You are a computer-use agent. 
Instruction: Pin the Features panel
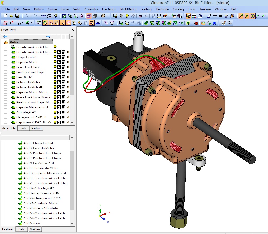point(69,30)
